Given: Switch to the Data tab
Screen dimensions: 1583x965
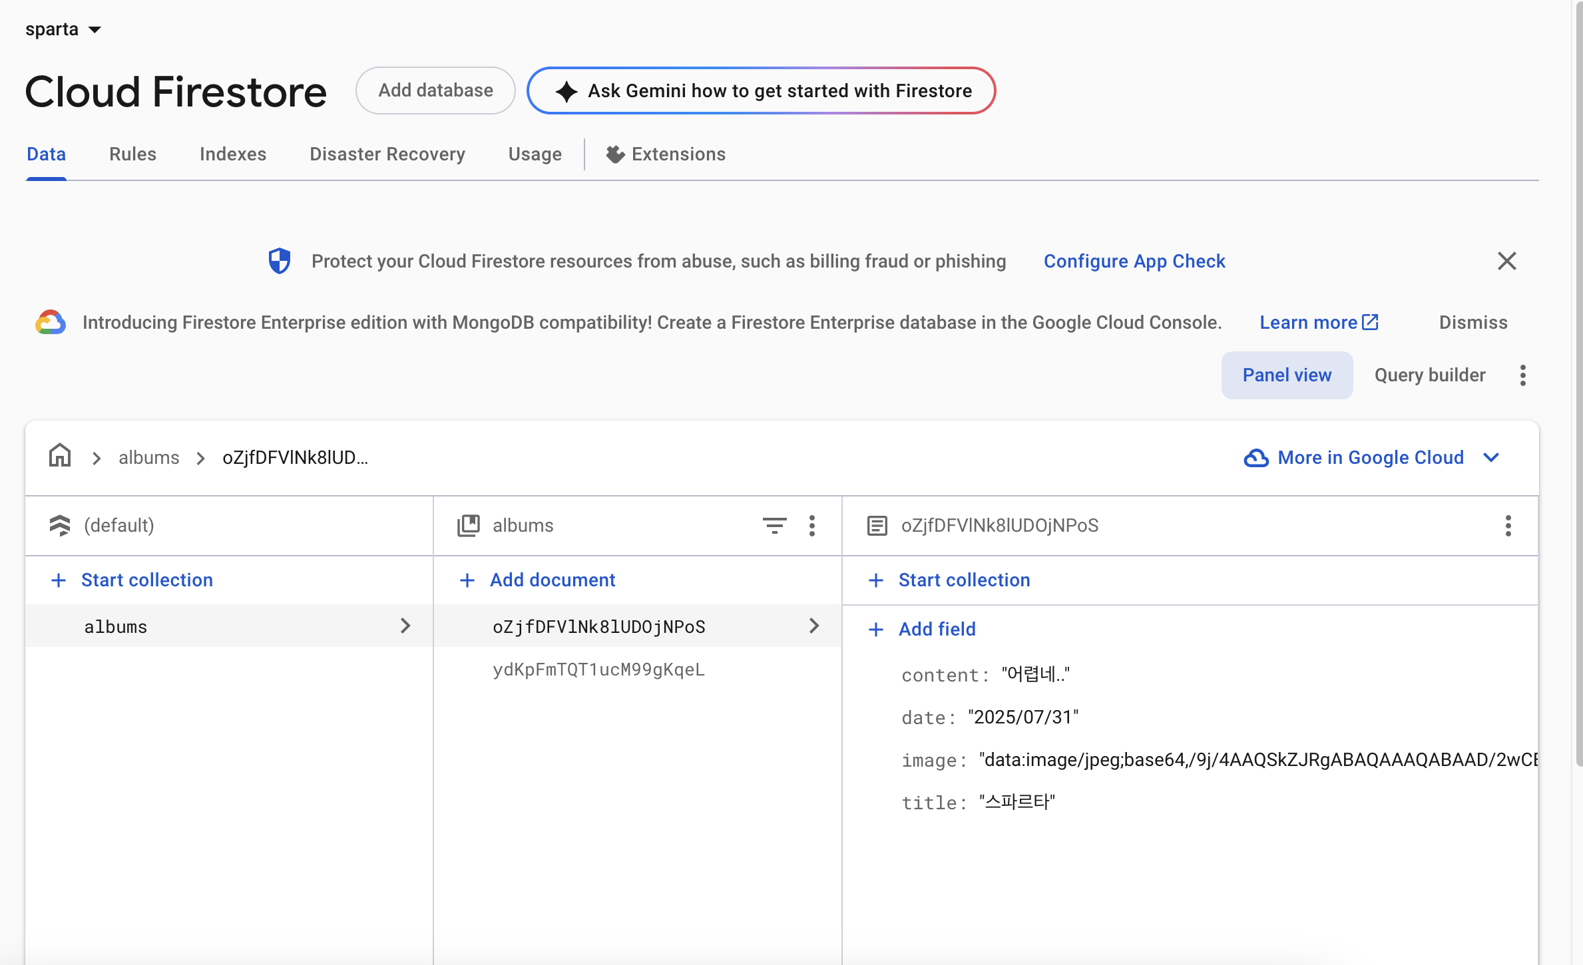Looking at the screenshot, I should tap(46, 154).
